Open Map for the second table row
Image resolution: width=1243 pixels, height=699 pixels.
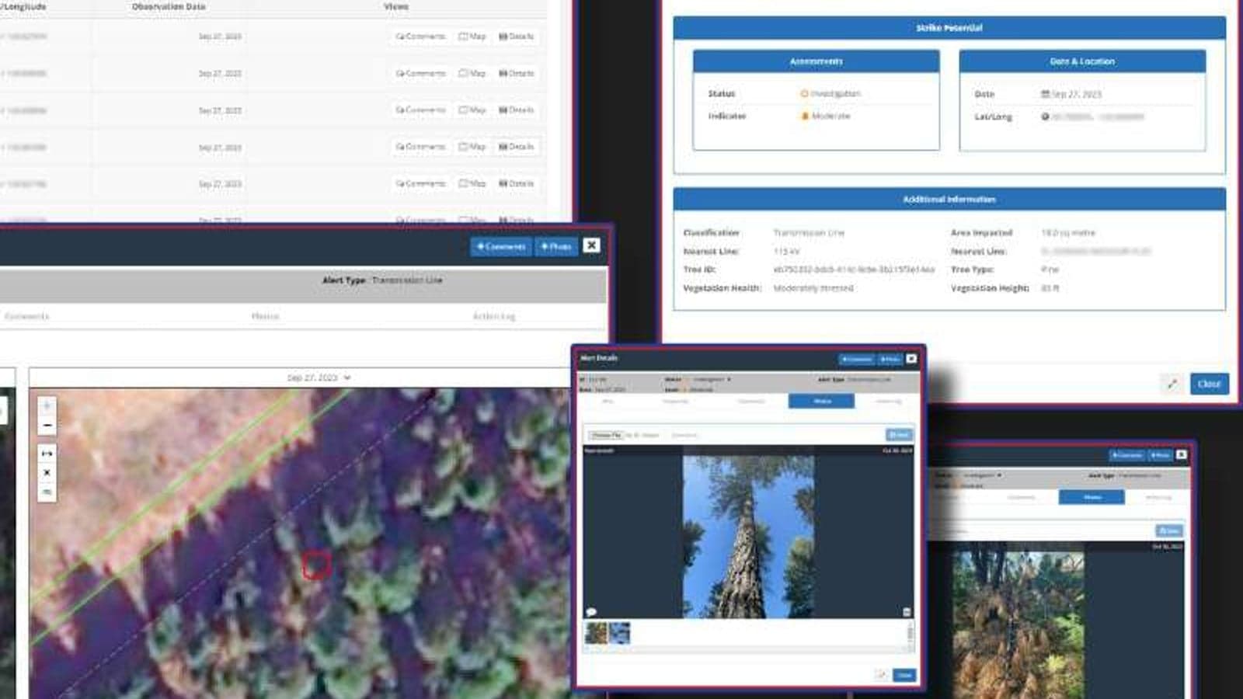(472, 73)
